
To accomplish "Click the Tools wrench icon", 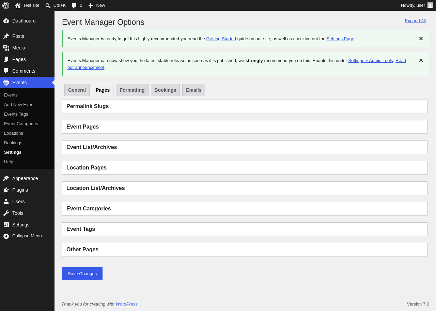I will click(6, 213).
